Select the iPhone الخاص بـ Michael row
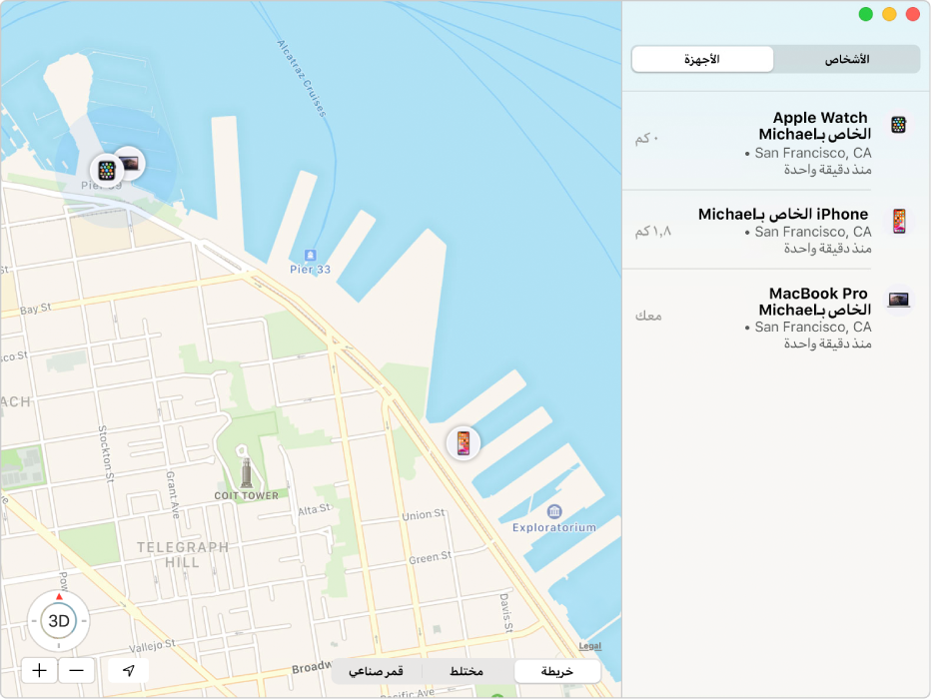This screenshot has width=933, height=699. 776,230
